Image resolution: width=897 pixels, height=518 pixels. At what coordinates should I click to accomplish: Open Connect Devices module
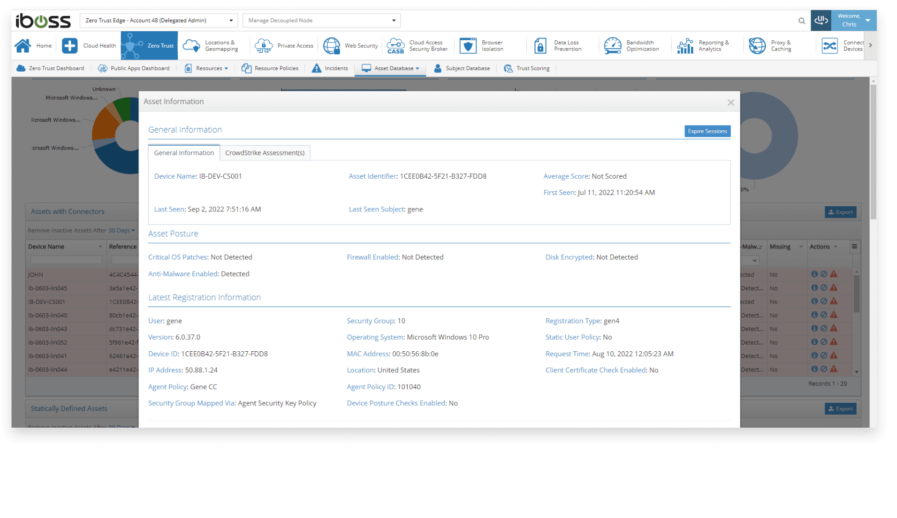(x=842, y=46)
